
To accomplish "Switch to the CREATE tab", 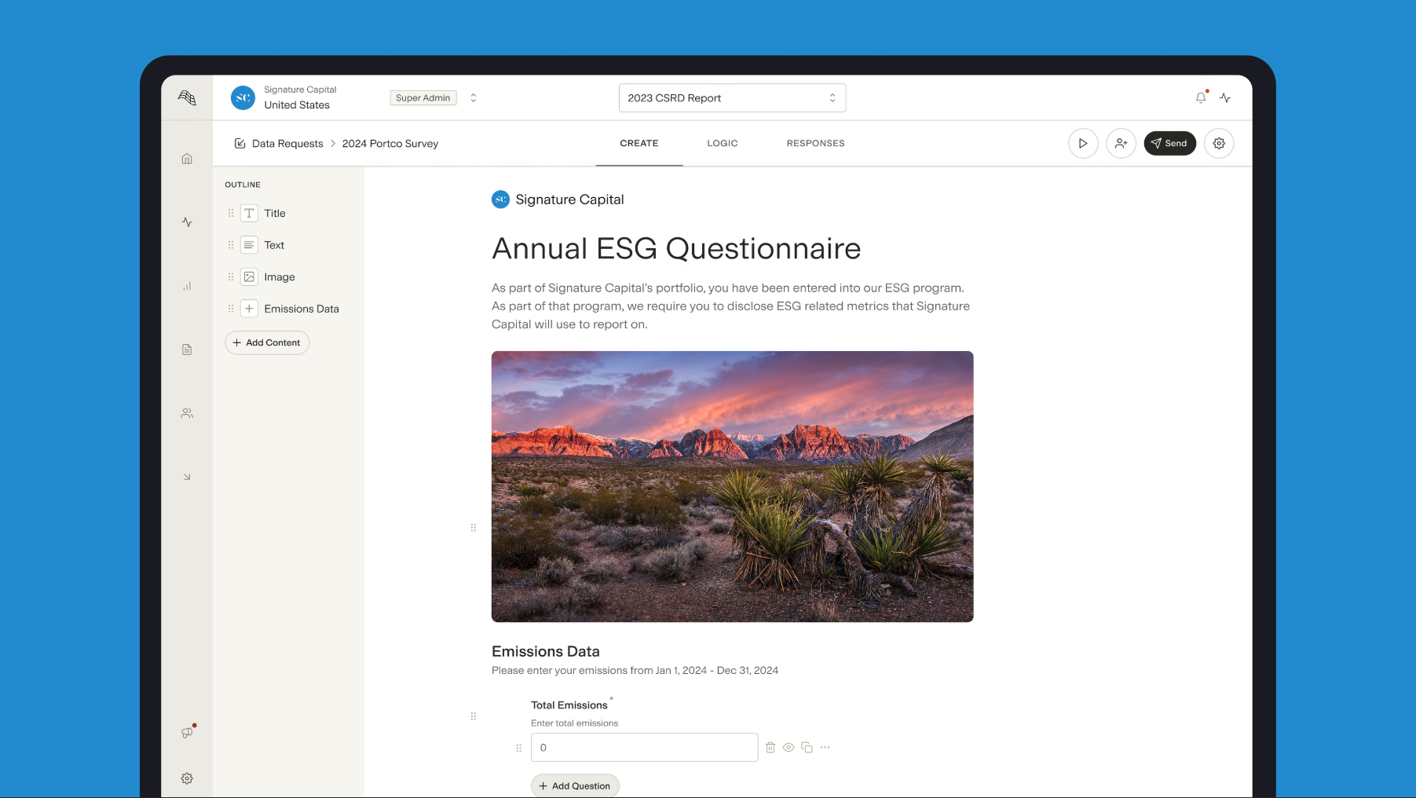I will (639, 143).
